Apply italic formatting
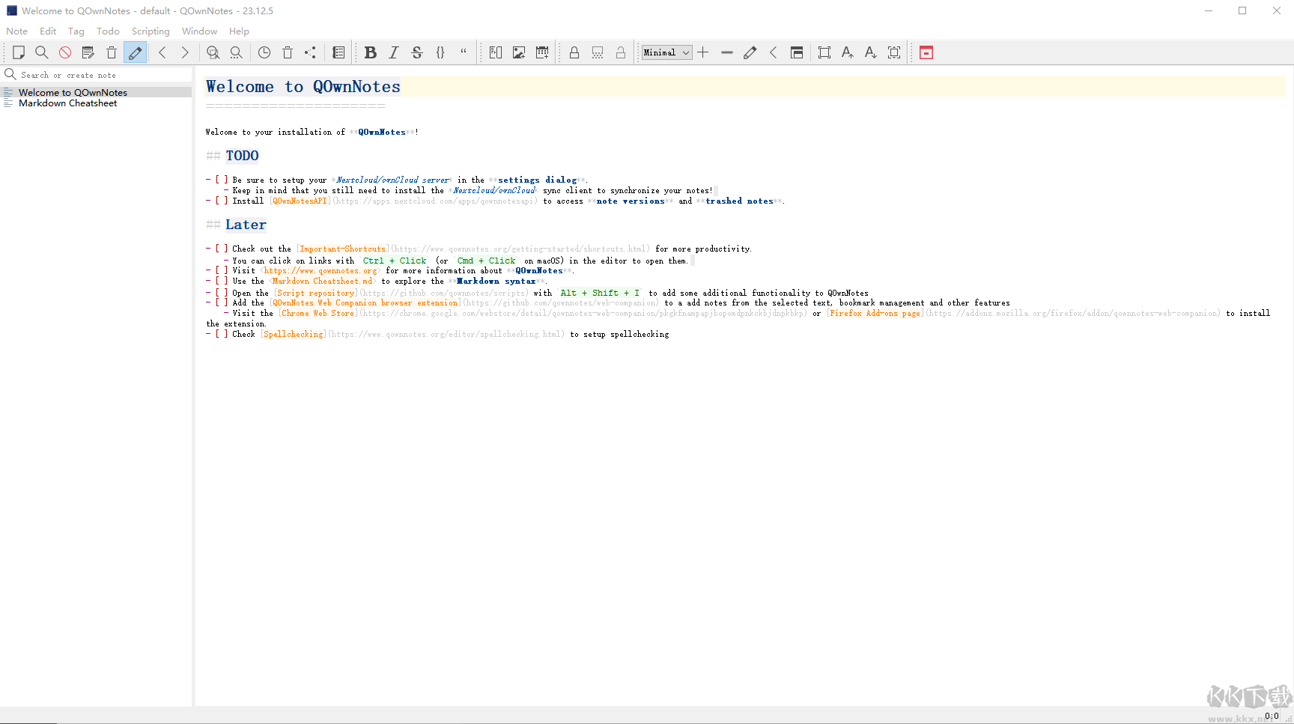 pos(394,52)
